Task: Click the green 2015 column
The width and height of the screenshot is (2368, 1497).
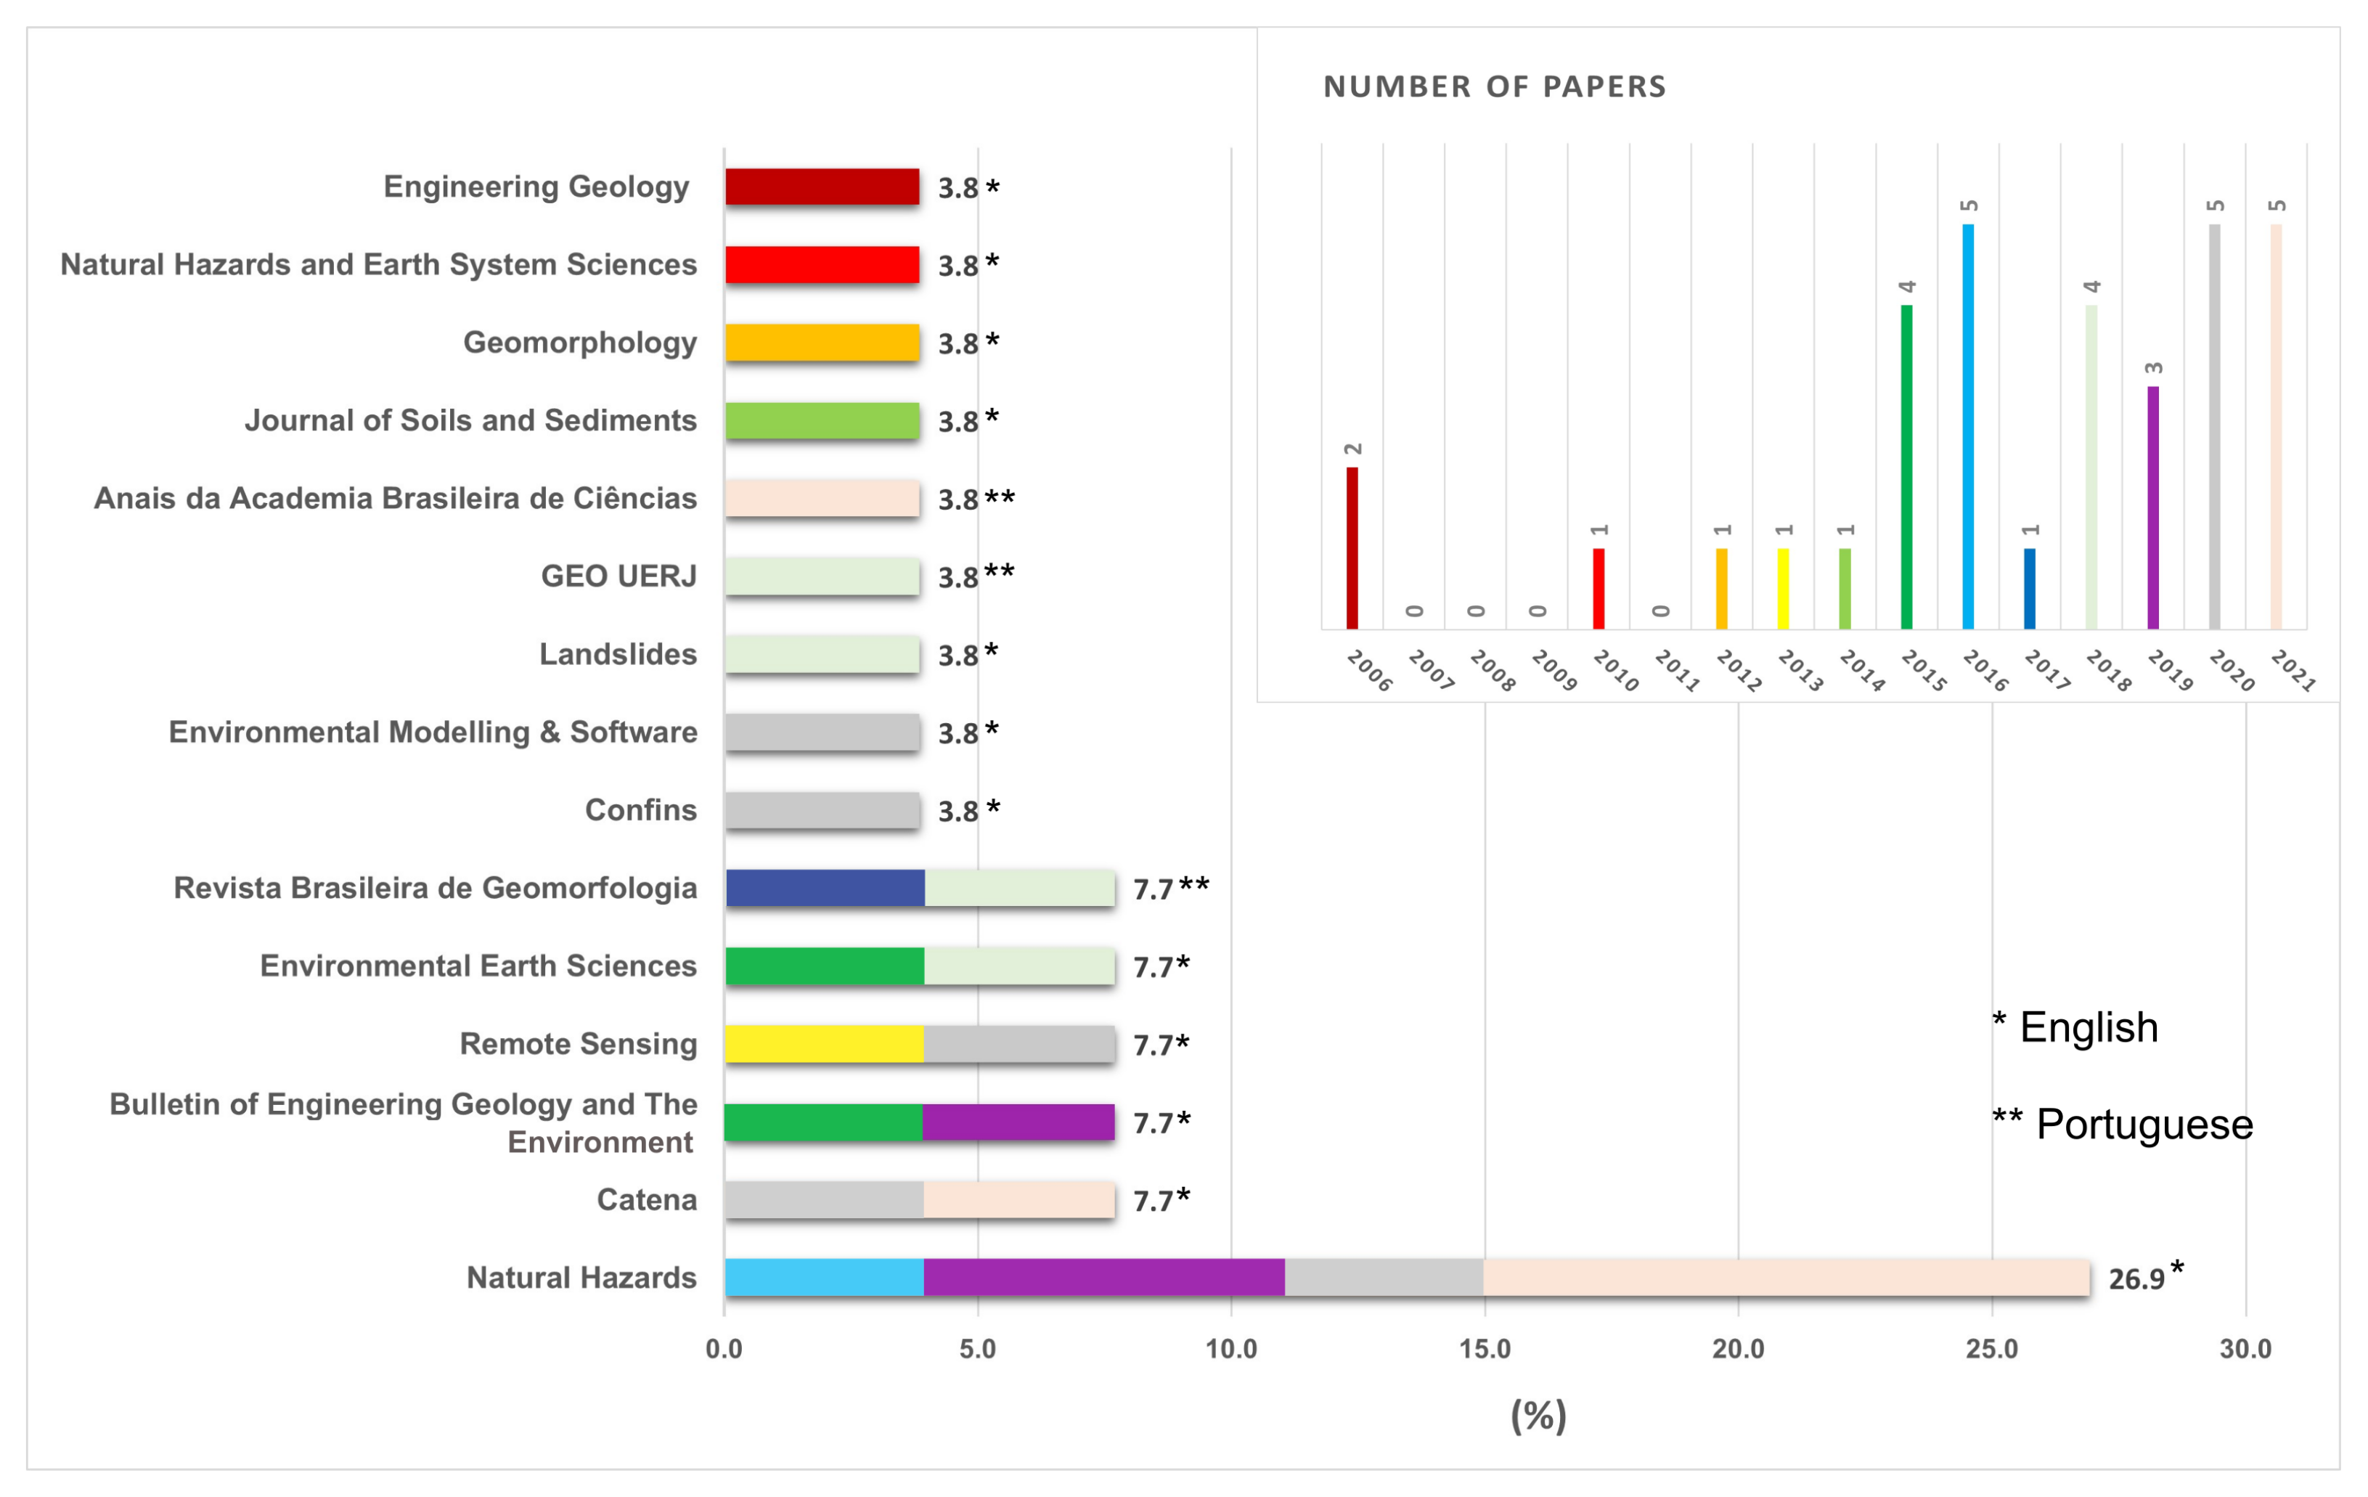Action: [1907, 466]
